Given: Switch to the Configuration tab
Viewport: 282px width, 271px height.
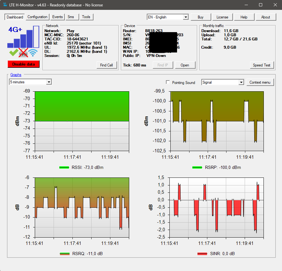Looking at the screenshot, I should tap(37, 17).
